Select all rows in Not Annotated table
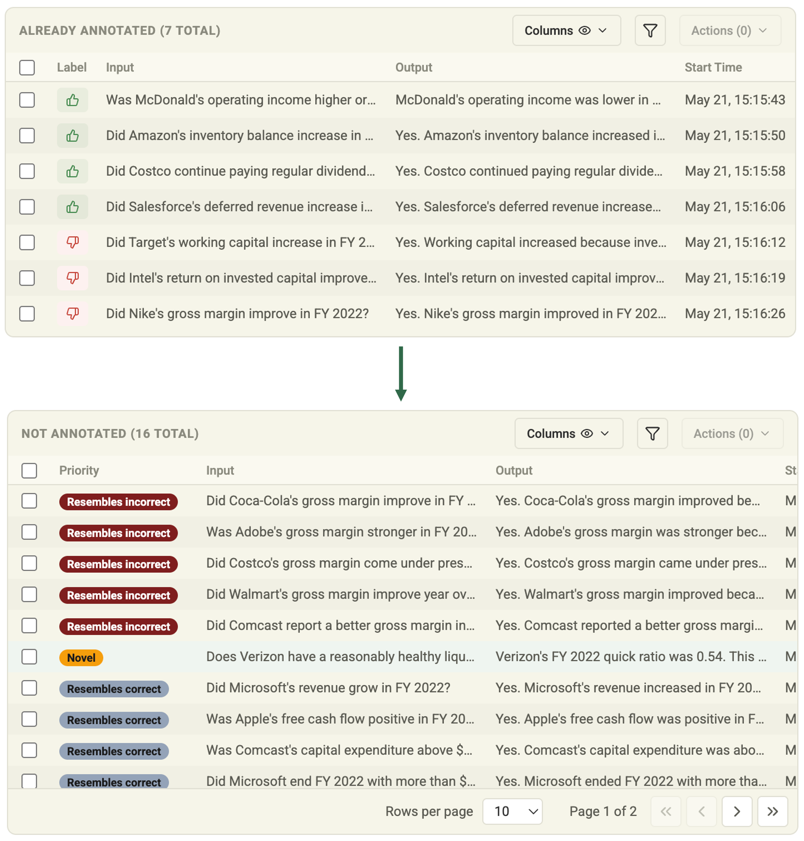804x841 pixels. [x=29, y=471]
